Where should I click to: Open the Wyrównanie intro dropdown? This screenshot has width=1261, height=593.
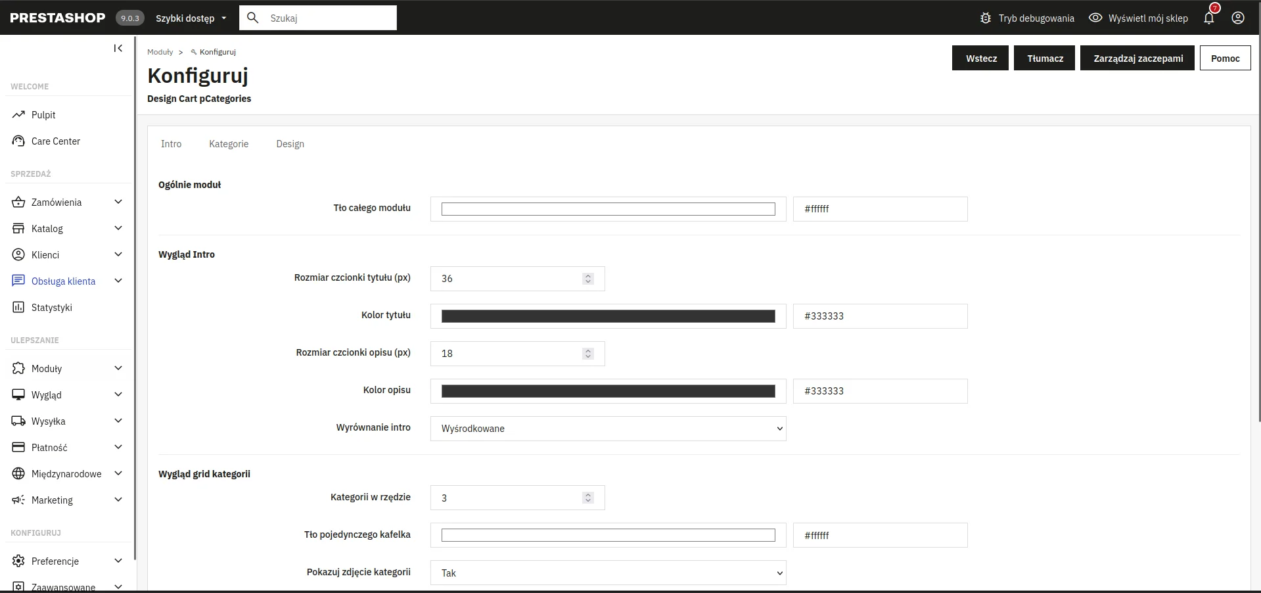(x=608, y=429)
